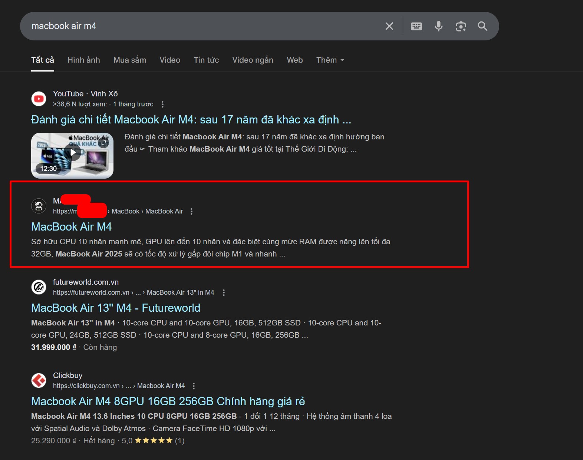Open the Video ngắn tab
583x460 pixels.
click(253, 60)
